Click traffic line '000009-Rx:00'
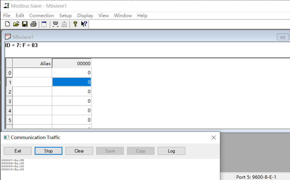 coord(13,166)
